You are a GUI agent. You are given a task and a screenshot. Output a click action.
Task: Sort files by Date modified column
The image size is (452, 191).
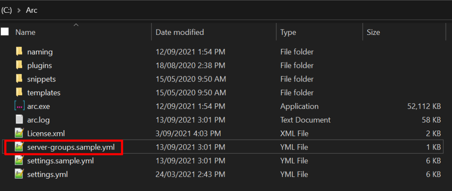(180, 32)
